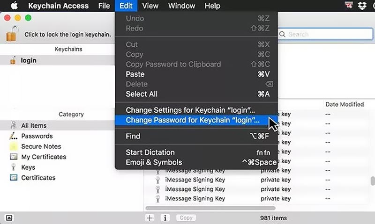This screenshot has height=224, width=375.
Task: Click the Apple logo menu
Action: click(14, 6)
